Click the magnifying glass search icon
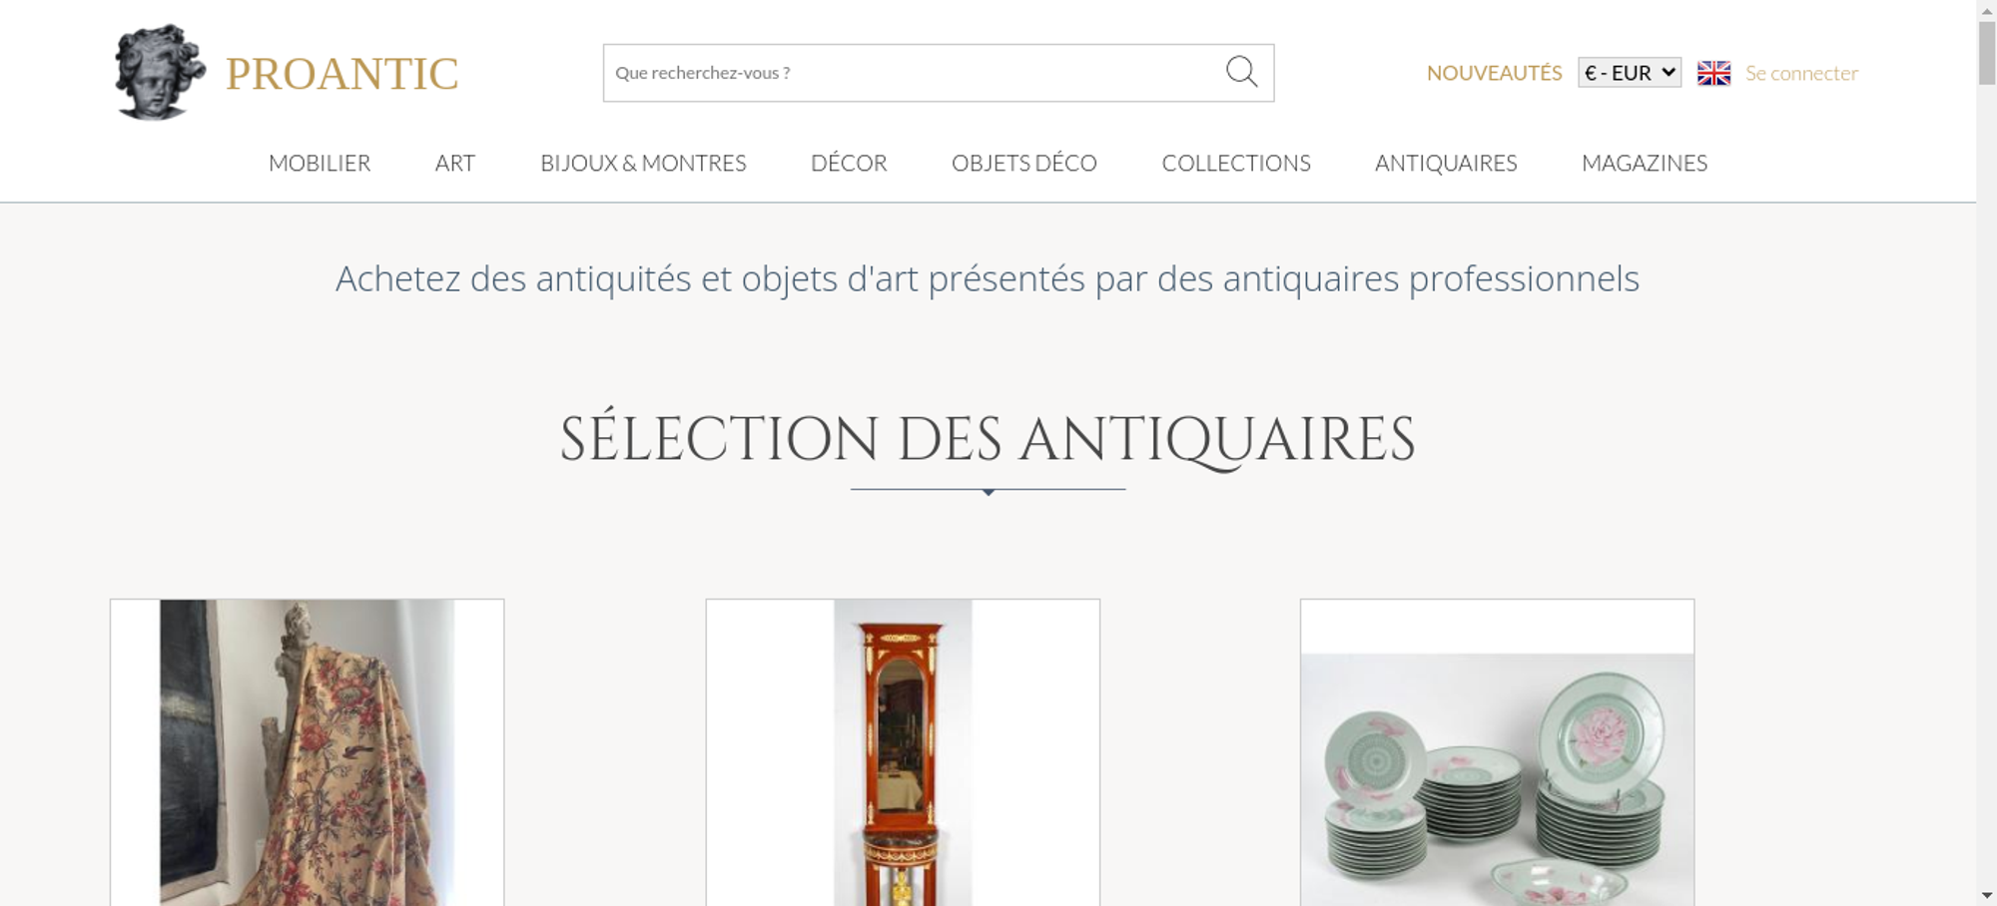 (x=1241, y=72)
